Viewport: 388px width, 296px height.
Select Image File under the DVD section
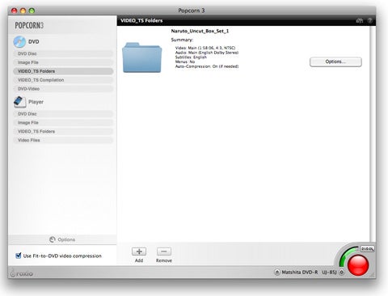[x=63, y=62]
